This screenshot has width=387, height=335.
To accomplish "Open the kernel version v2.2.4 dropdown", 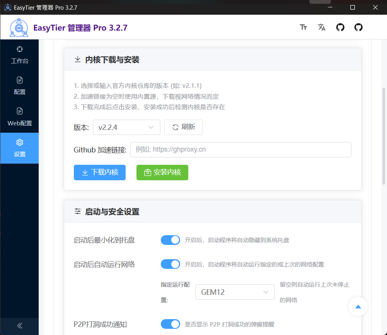I will pos(126,127).
